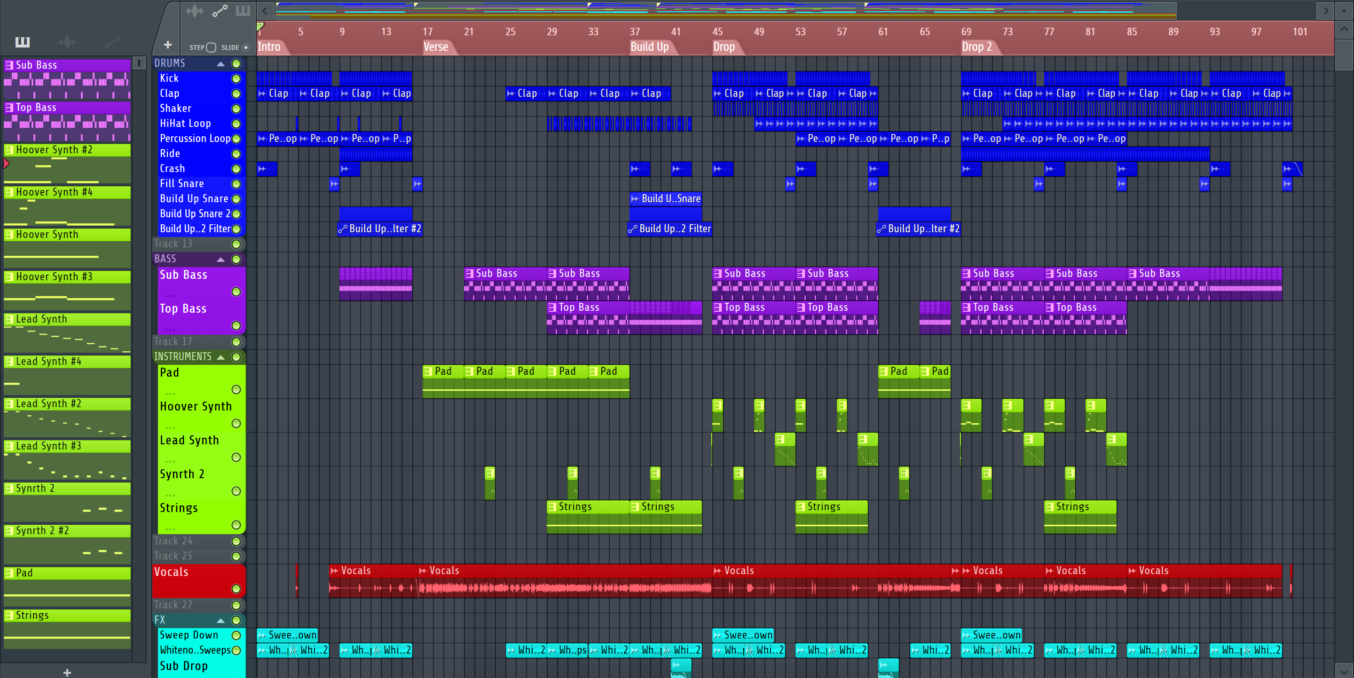Click the small handle button right of Sub Bass pattern
Image resolution: width=1354 pixels, height=678 pixels.
(139, 63)
